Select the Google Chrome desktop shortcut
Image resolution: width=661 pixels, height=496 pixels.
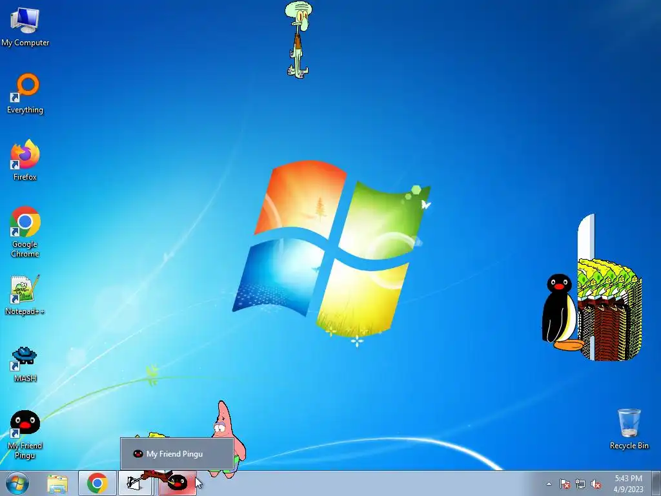pos(25,232)
